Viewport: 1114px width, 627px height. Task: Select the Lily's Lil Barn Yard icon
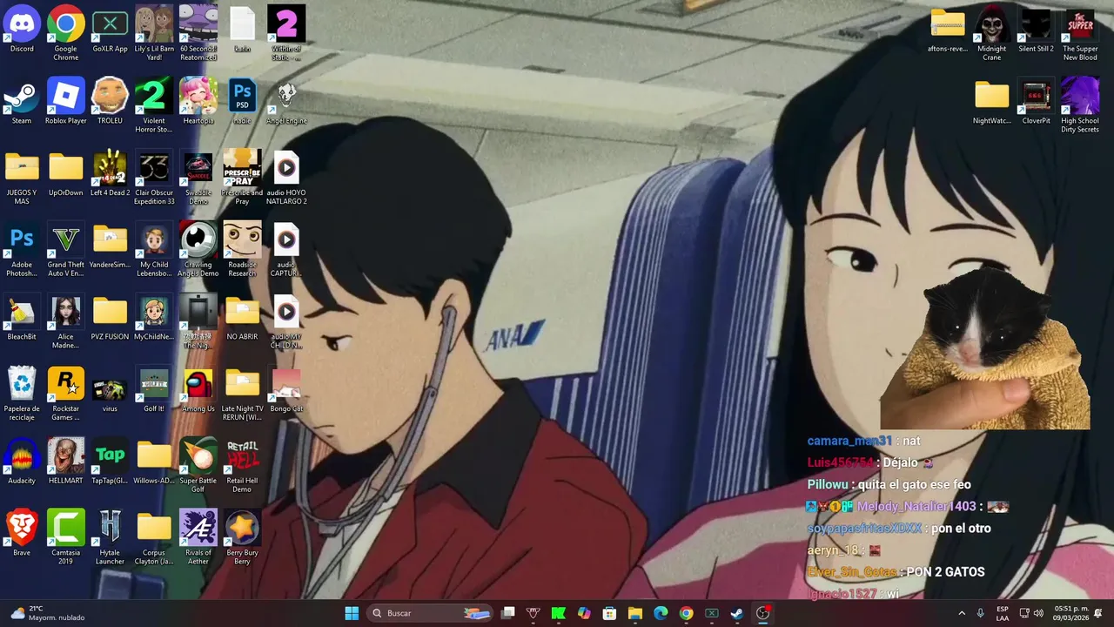point(154,34)
